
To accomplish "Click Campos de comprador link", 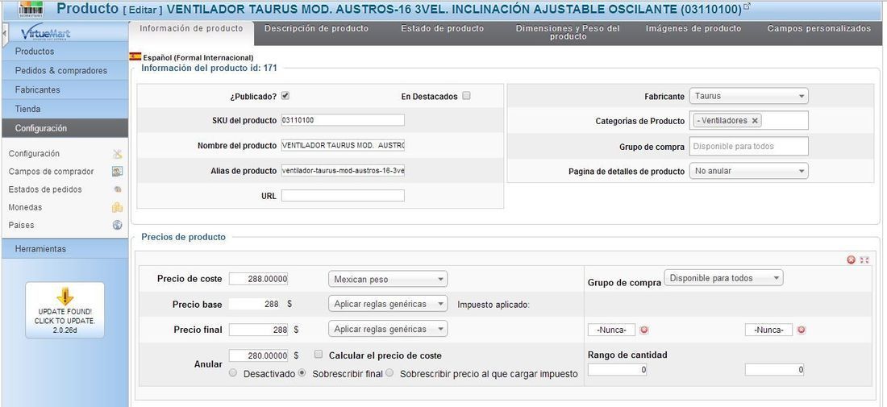I will pyautogui.click(x=51, y=172).
